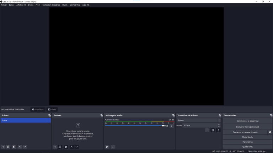Screen dimensions: 273x153
Task: Add a new source with plus icon
Action: (x=55, y=147)
